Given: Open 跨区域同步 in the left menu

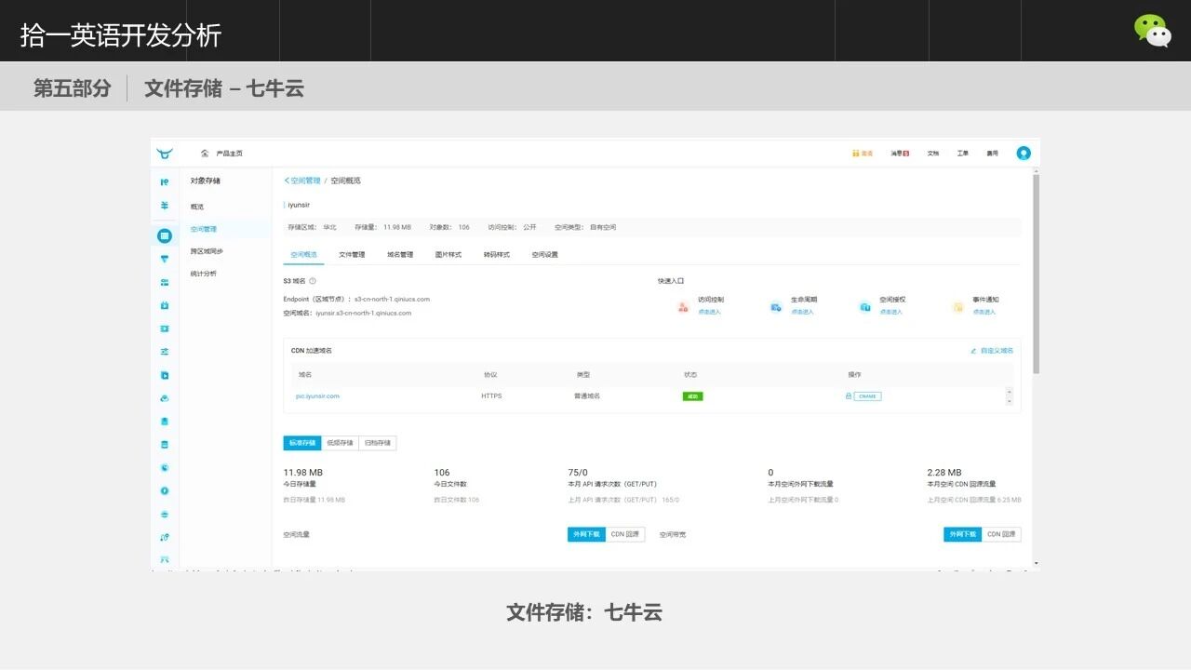Looking at the screenshot, I should (x=207, y=251).
